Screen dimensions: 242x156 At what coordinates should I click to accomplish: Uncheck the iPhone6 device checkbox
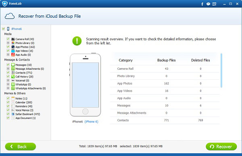coord(3,29)
